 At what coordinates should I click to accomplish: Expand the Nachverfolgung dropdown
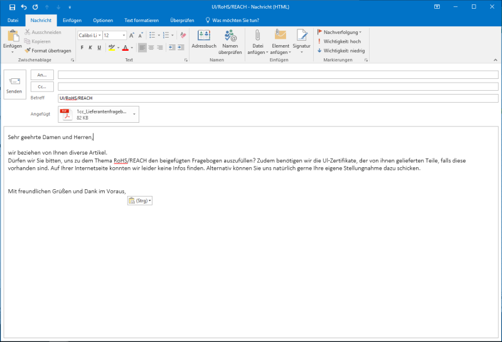coord(341,31)
